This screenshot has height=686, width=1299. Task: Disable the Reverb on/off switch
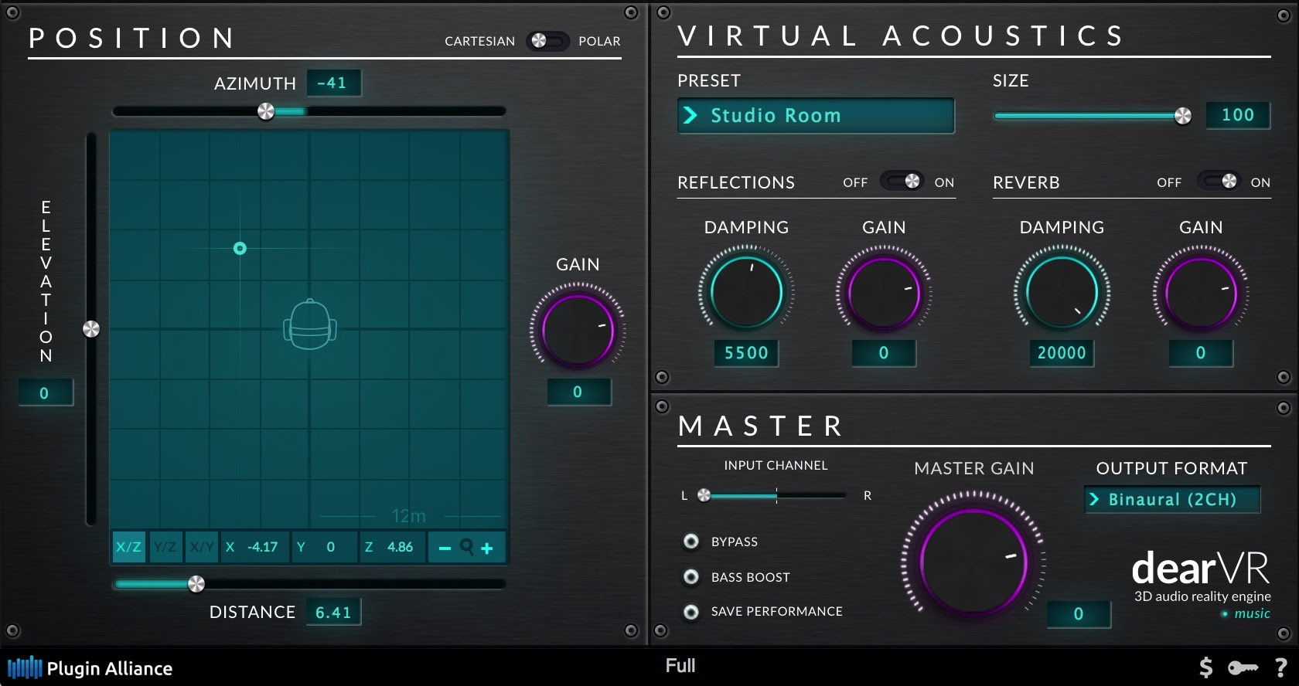click(1220, 182)
